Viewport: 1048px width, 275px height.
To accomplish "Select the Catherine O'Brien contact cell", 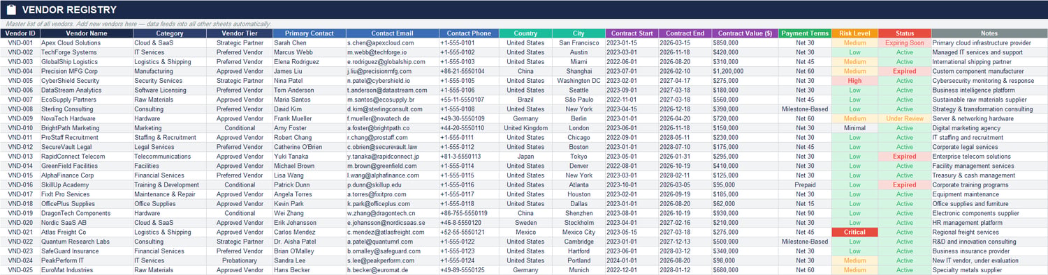I will pyautogui.click(x=309, y=147).
